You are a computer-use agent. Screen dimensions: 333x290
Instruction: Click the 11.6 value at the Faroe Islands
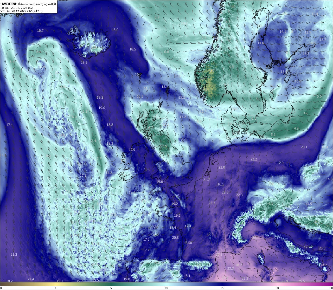point(138,74)
